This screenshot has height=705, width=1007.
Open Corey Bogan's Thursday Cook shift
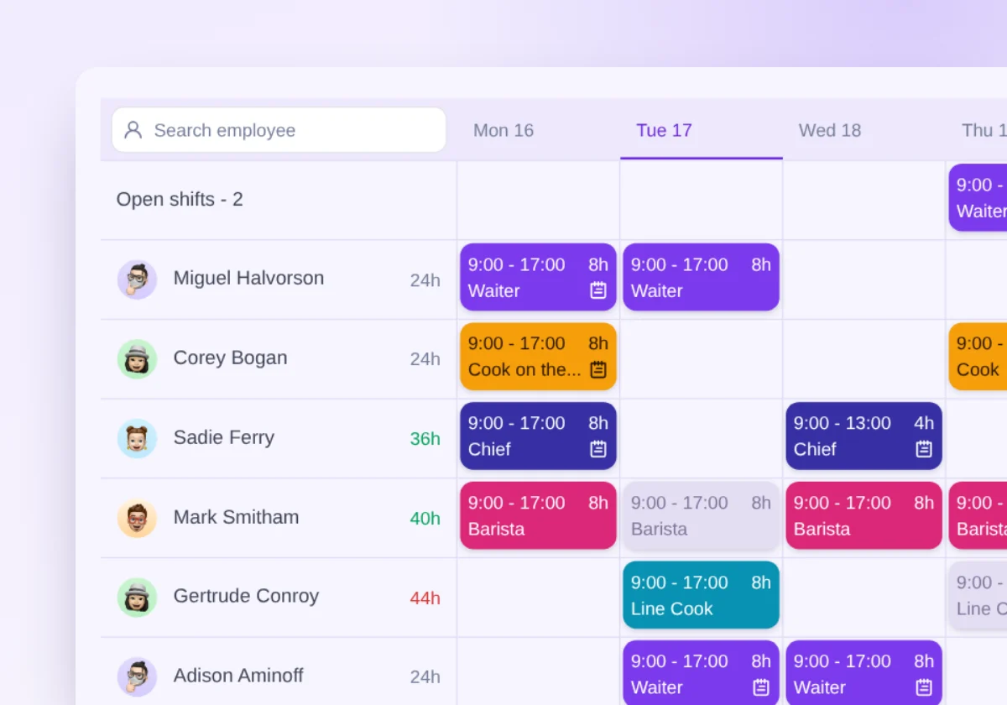pyautogui.click(x=978, y=357)
